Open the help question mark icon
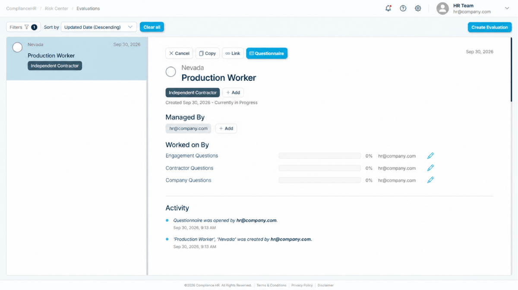Screen dimensions: 518x290 403,8
